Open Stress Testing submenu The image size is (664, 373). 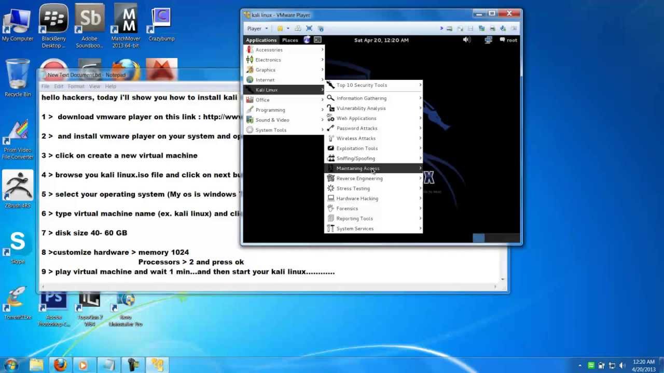pyautogui.click(x=374, y=188)
